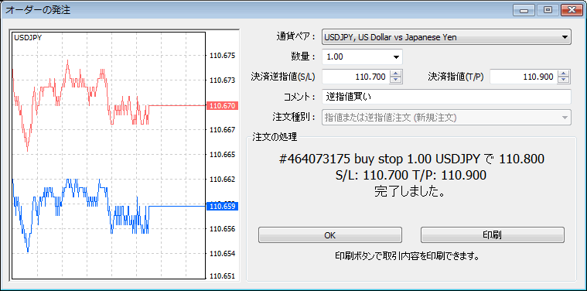Increase the T/P value with up arrow
The image size is (587, 291).
(564, 74)
